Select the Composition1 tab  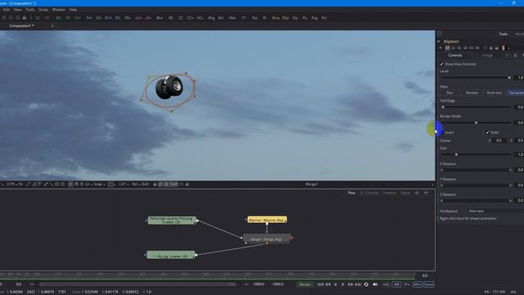coord(21,25)
